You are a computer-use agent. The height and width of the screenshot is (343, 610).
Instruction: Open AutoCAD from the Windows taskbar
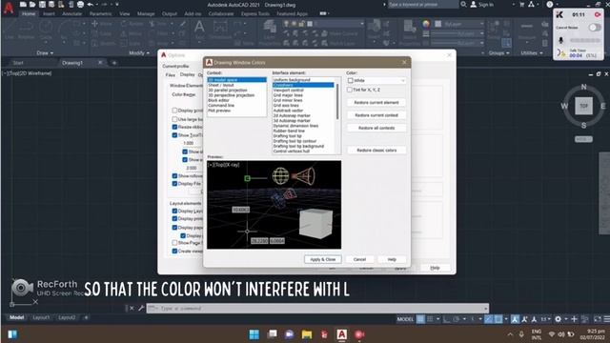click(341, 334)
